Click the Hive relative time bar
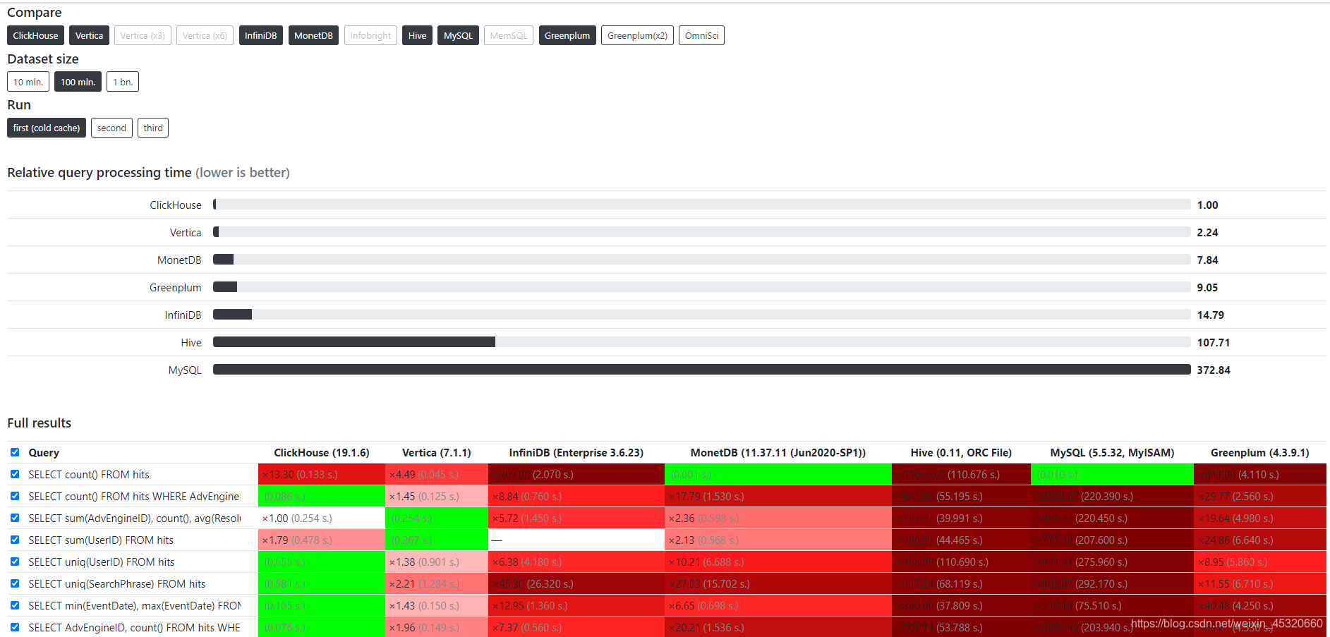Viewport: 1330px width, 637px height. [701, 342]
